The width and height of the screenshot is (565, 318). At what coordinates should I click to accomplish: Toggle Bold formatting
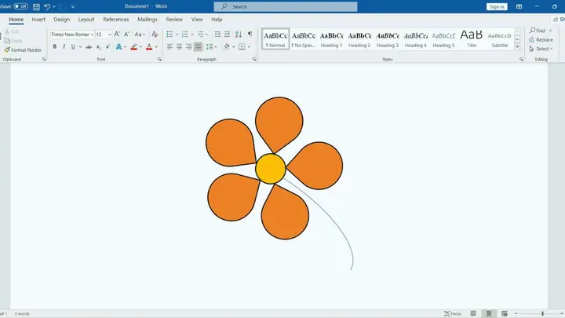click(x=55, y=47)
